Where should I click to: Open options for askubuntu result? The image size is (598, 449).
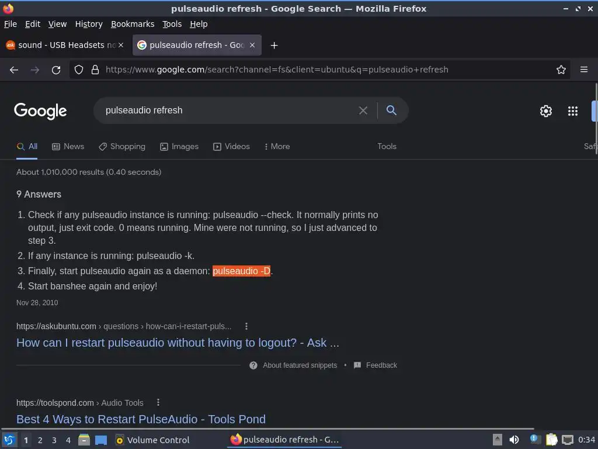[246, 326]
